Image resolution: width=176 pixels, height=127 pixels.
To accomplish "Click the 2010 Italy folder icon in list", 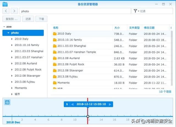I will click(55, 34).
